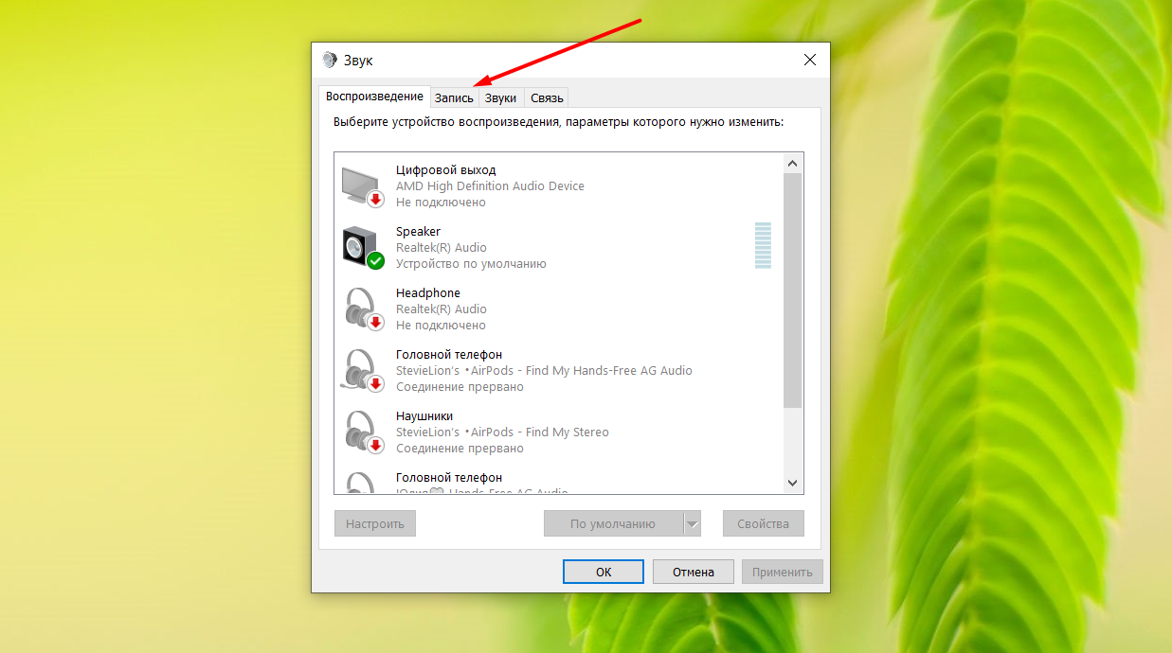The height and width of the screenshot is (653, 1172).
Task: Select the Speaker device icon
Action: (x=362, y=248)
